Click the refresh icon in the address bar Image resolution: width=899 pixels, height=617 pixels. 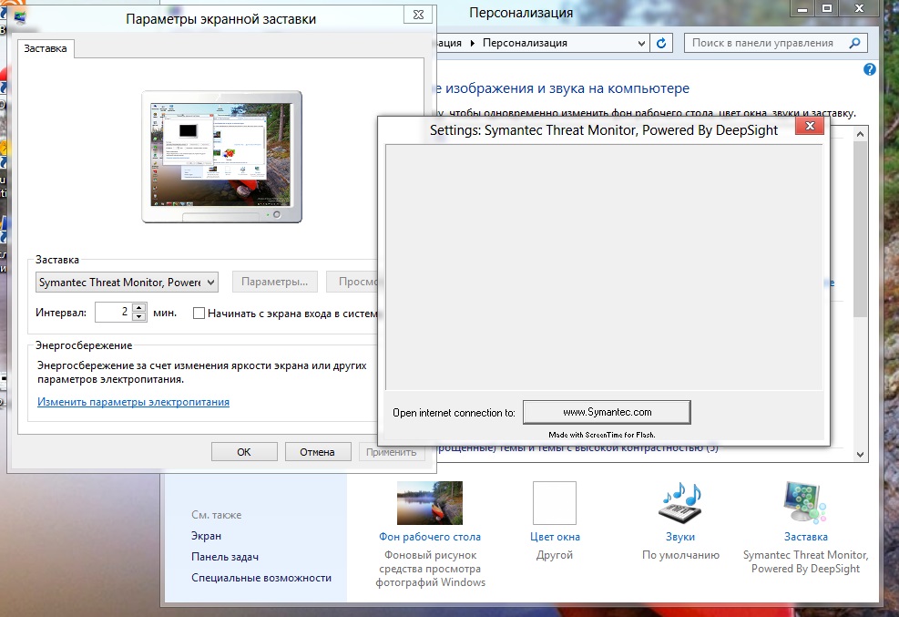click(661, 43)
